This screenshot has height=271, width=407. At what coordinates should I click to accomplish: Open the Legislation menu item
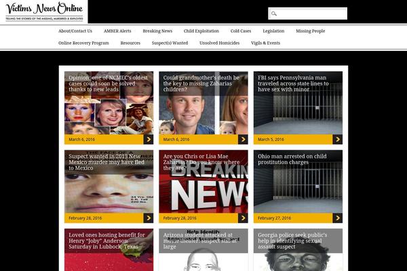[x=273, y=31]
